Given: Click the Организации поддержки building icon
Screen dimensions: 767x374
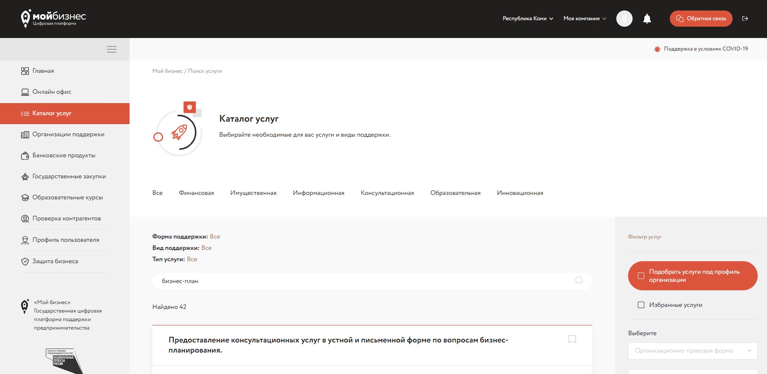Looking at the screenshot, I should pyautogui.click(x=25, y=135).
